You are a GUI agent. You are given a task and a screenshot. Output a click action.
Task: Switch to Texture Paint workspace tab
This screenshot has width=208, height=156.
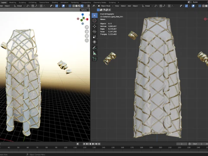(x=44, y=3)
